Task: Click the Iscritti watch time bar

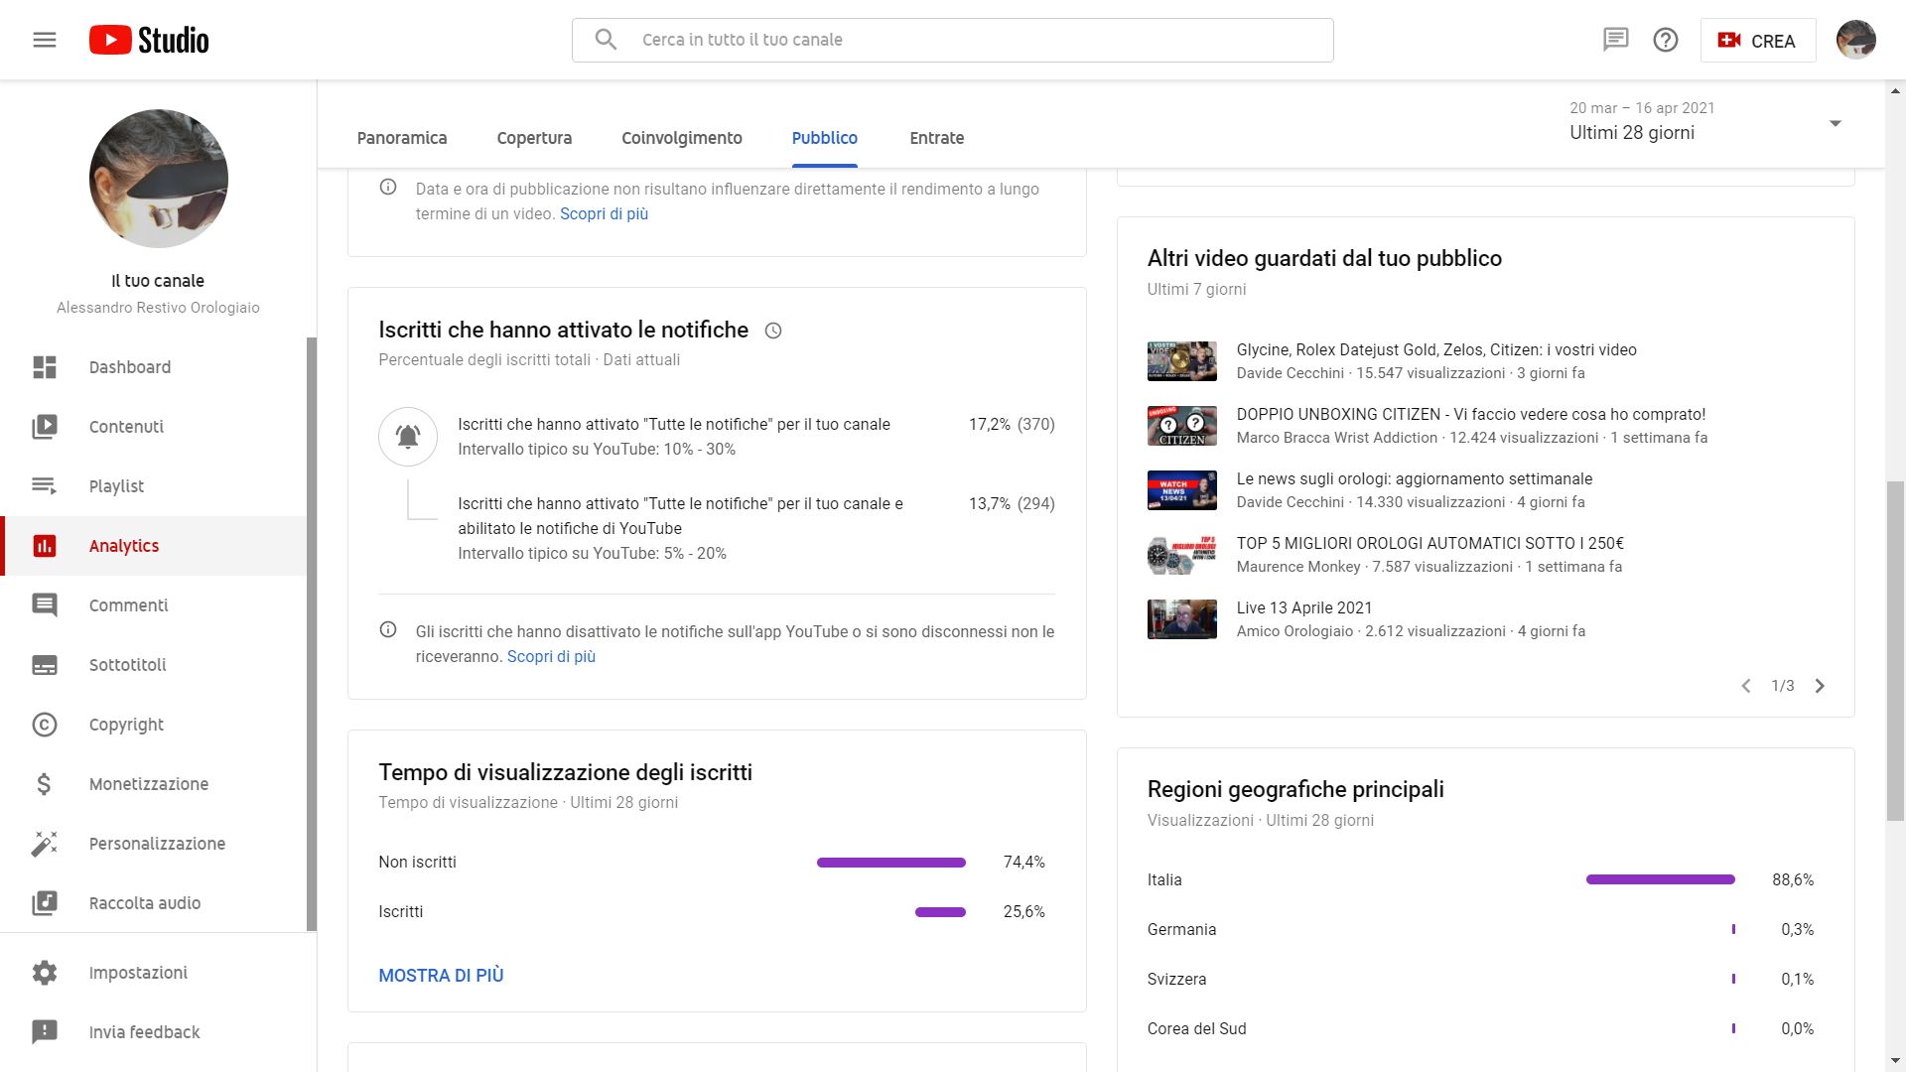Action: [x=940, y=912]
